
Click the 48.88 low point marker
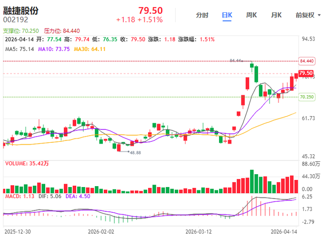tap(135, 153)
